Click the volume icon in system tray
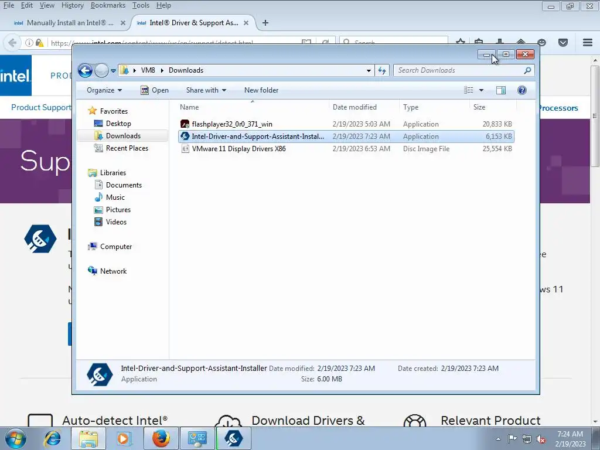600x450 pixels. 541,439
